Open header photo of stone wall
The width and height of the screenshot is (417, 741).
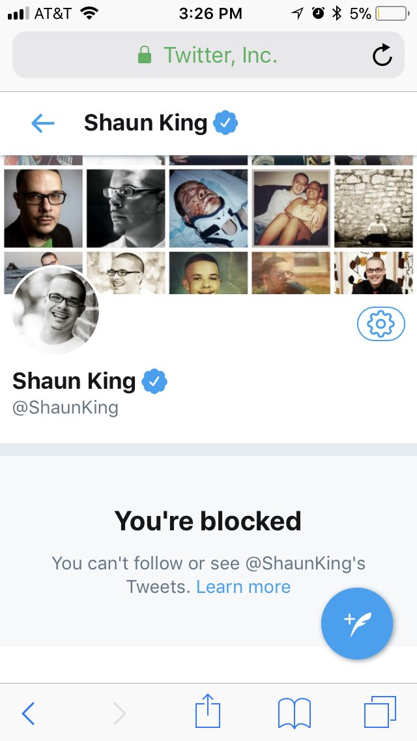tap(373, 209)
